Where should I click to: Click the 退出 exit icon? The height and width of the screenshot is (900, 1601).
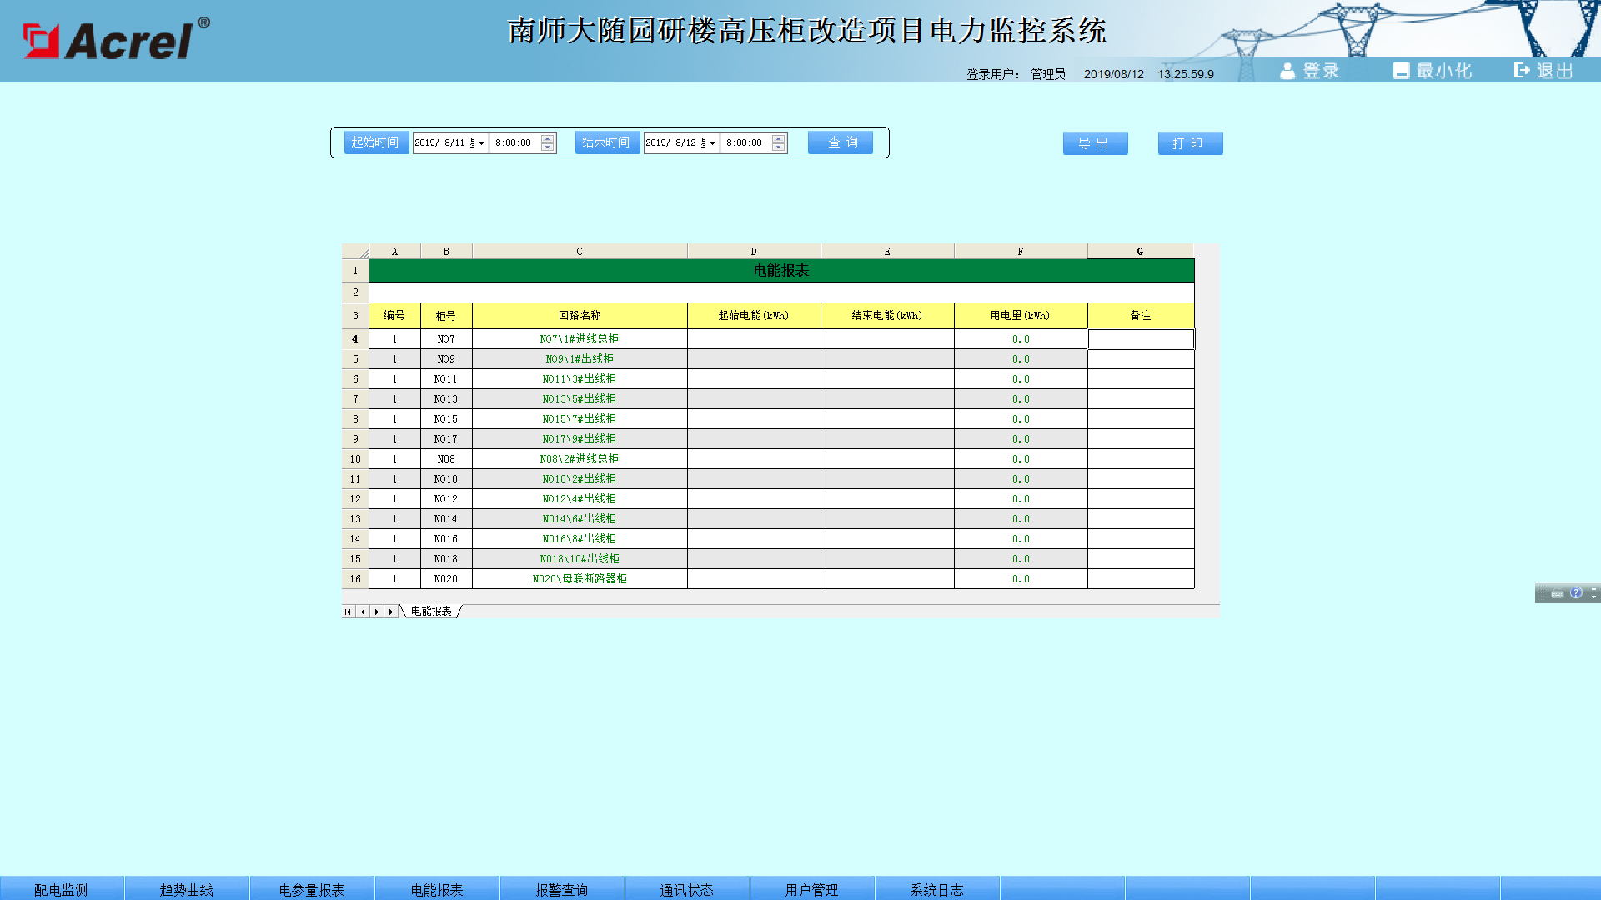pos(1522,71)
